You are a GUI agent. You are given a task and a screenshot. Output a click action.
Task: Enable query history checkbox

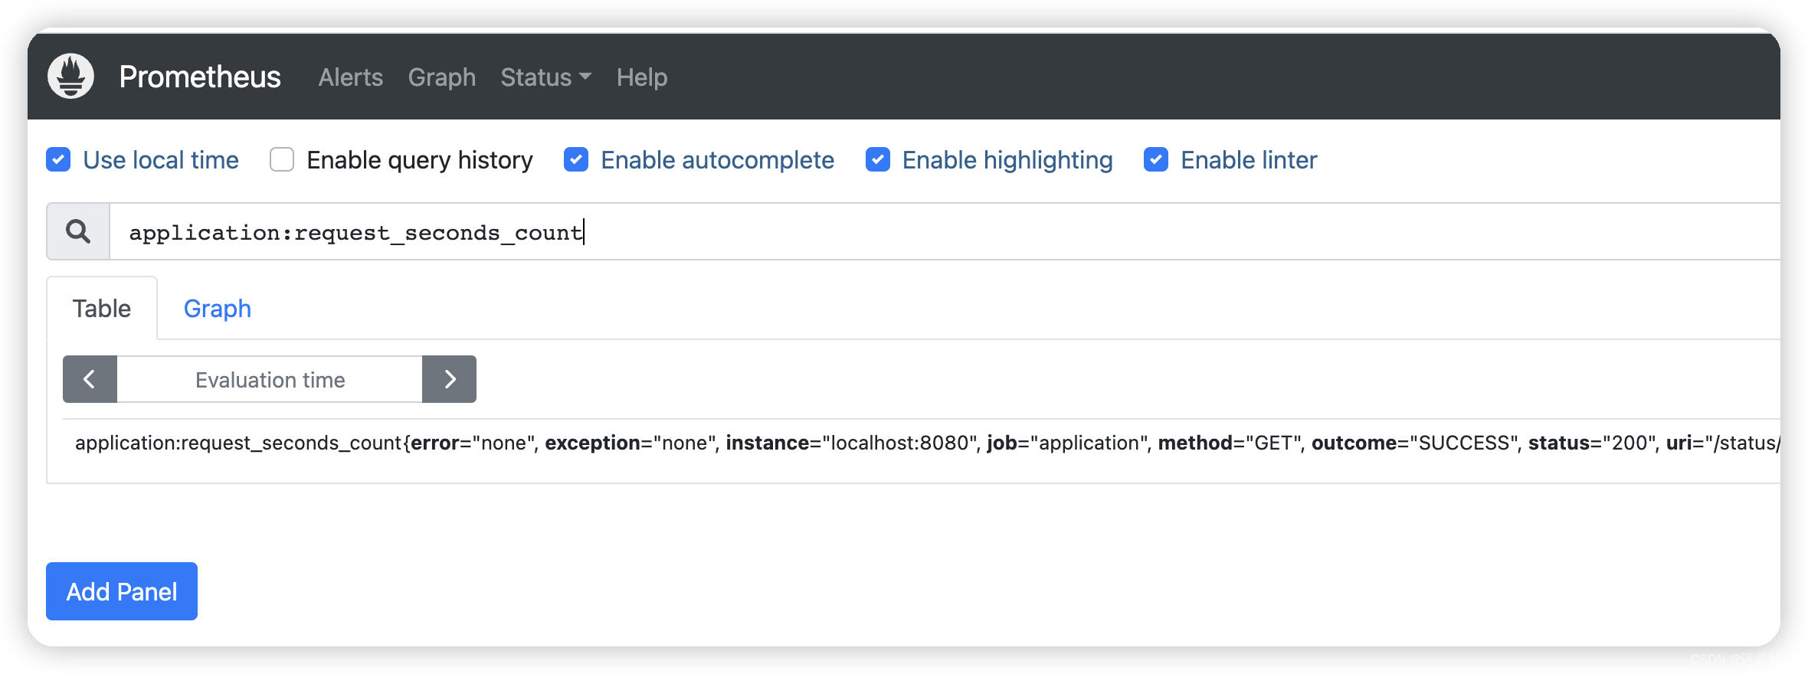(x=282, y=159)
